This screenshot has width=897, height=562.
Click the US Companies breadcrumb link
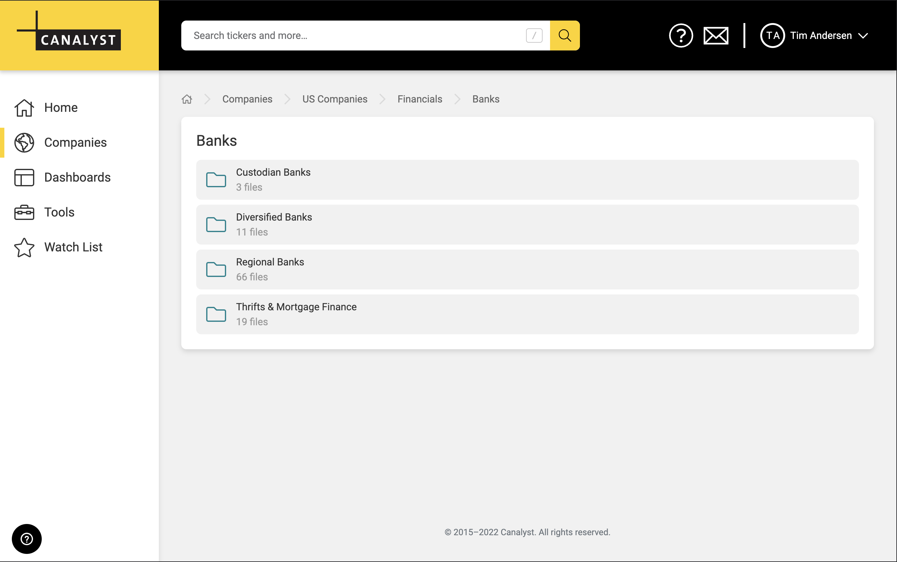[335, 99]
